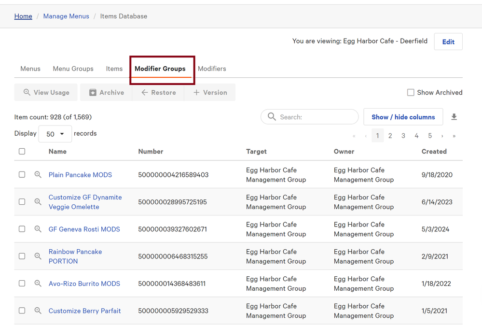Click magnifier icon beside Customize Berry Parfait
This screenshot has height=327, width=482.
click(x=38, y=311)
